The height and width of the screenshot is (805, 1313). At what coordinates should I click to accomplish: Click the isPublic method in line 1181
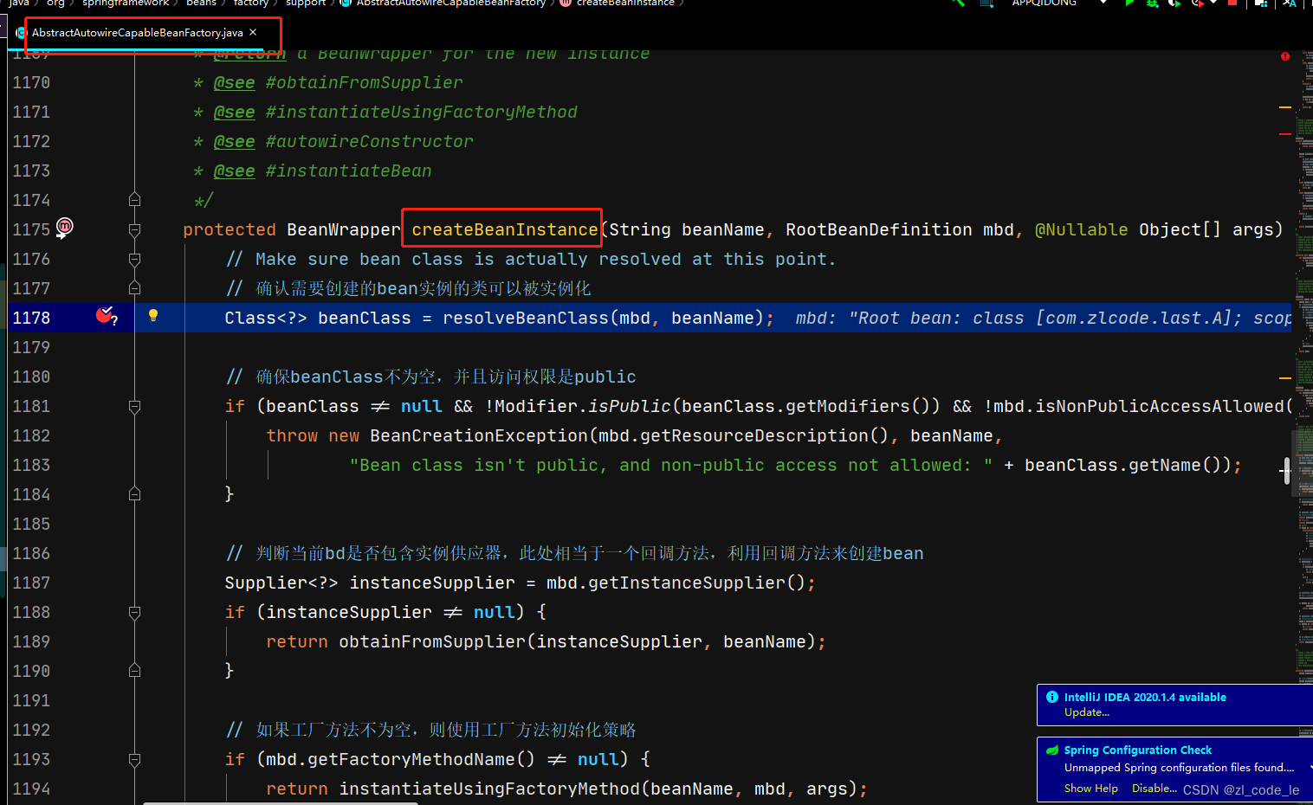(x=630, y=406)
